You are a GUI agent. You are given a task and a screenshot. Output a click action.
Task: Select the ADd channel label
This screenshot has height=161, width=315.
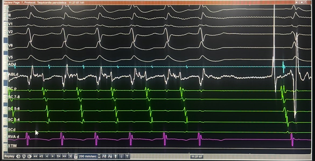tap(12, 64)
